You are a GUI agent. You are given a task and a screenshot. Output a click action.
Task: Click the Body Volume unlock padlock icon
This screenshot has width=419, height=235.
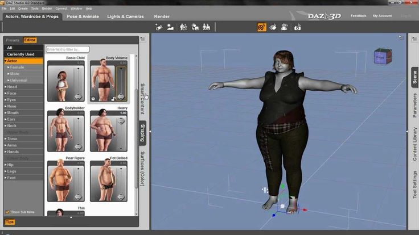113,99
